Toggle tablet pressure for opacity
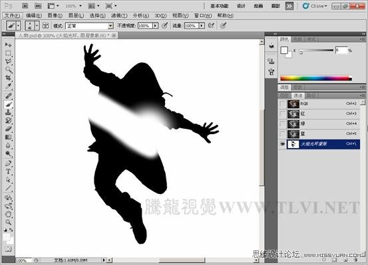Screen dimensions: 368x265 click(x=165, y=25)
